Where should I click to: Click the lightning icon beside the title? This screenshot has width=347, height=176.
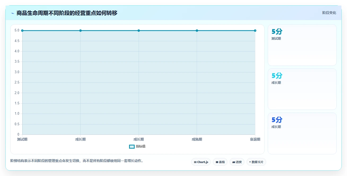coord(12,13)
